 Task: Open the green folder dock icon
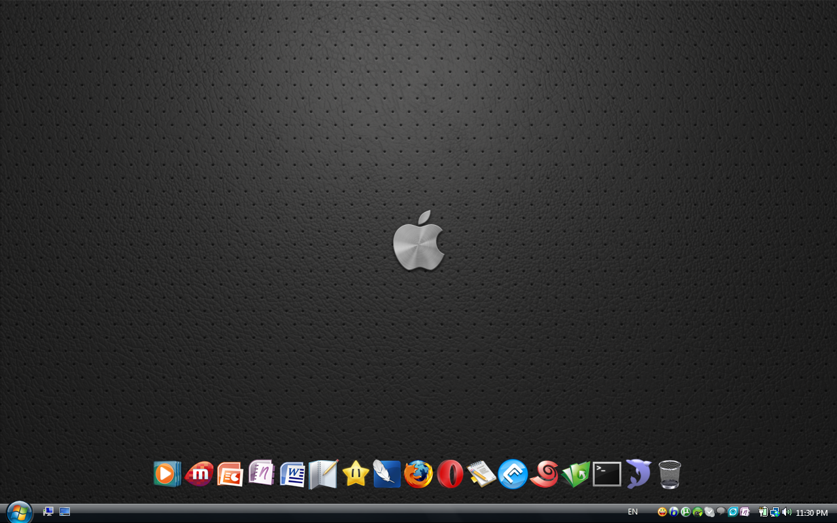575,474
